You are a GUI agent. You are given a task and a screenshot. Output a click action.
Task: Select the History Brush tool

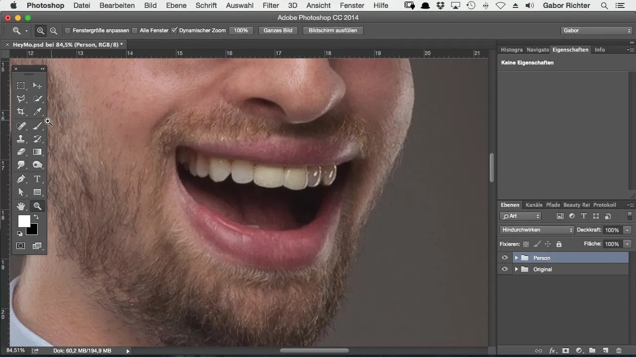pos(37,139)
